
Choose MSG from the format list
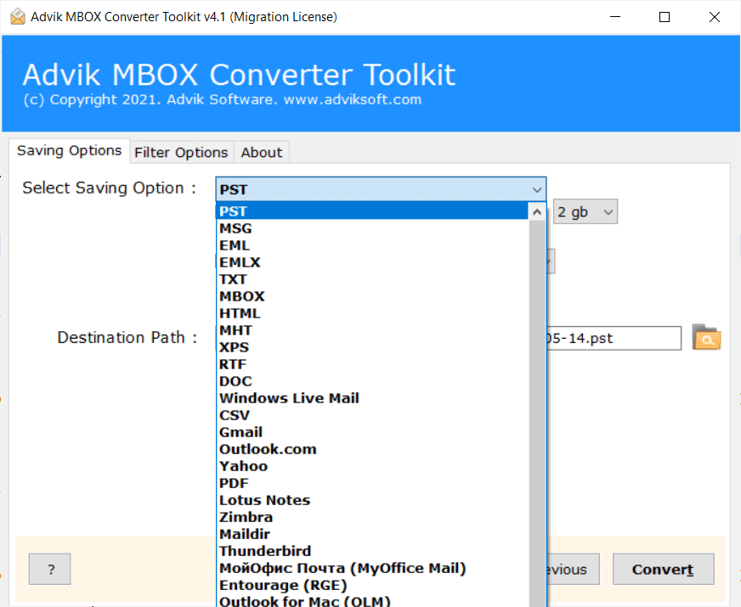pyautogui.click(x=372, y=228)
